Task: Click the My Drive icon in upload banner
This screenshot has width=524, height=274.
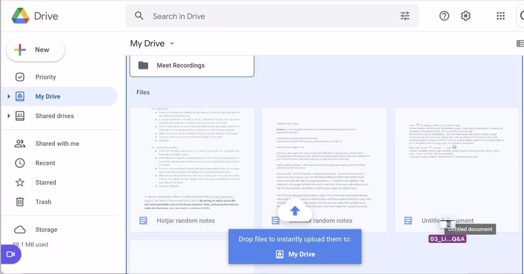Action: [280, 254]
